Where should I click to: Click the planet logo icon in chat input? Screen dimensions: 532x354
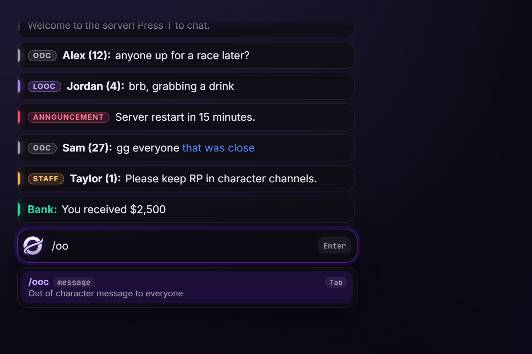click(33, 246)
